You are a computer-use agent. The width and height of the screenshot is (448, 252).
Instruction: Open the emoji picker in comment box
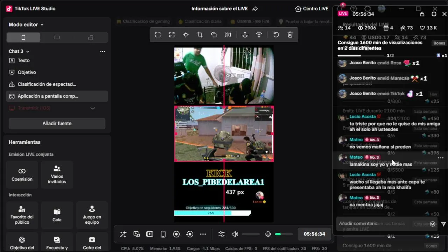point(433,224)
